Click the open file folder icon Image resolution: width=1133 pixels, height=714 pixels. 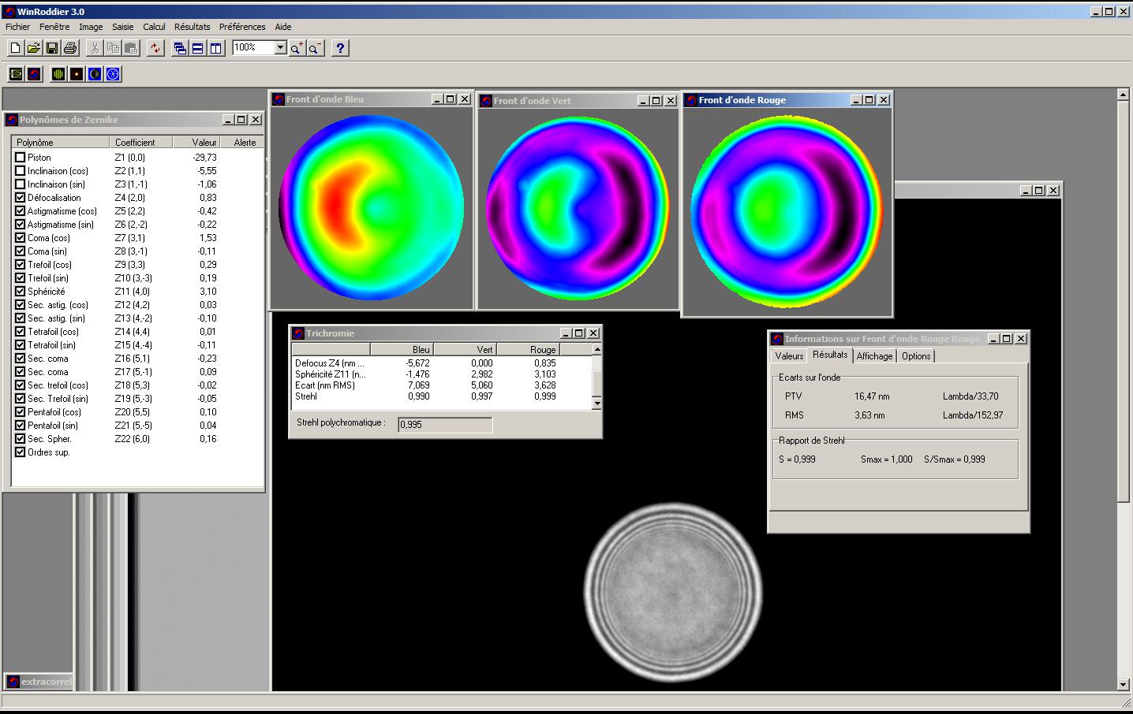tap(33, 48)
